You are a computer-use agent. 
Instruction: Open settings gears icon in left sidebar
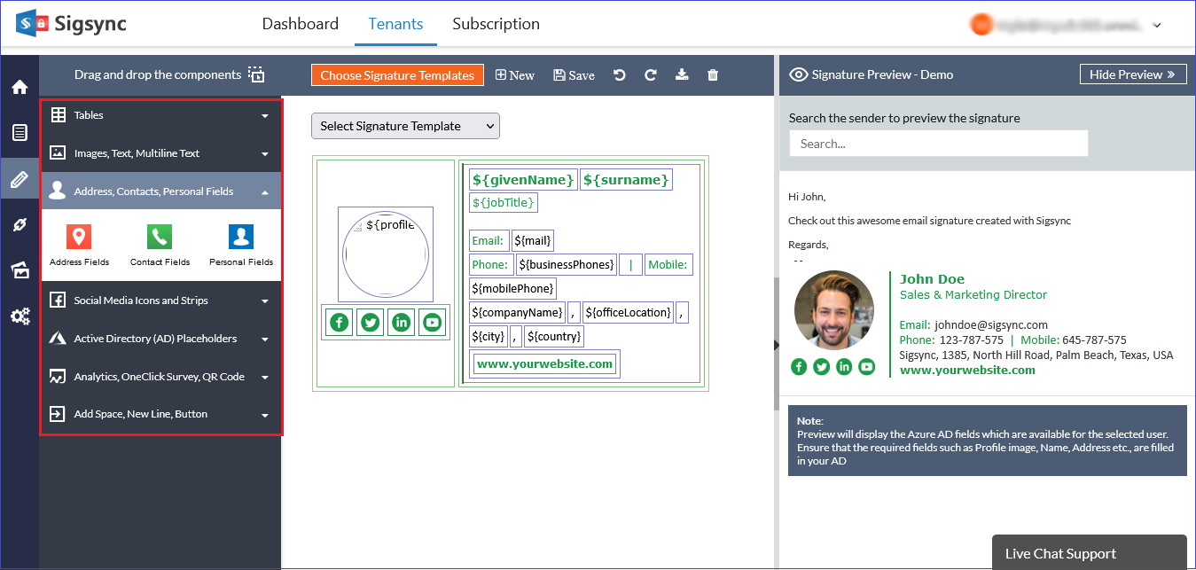20,316
